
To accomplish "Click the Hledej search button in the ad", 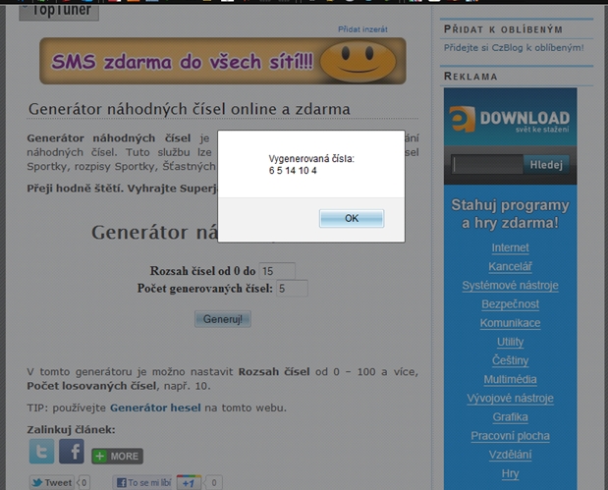I will click(545, 165).
